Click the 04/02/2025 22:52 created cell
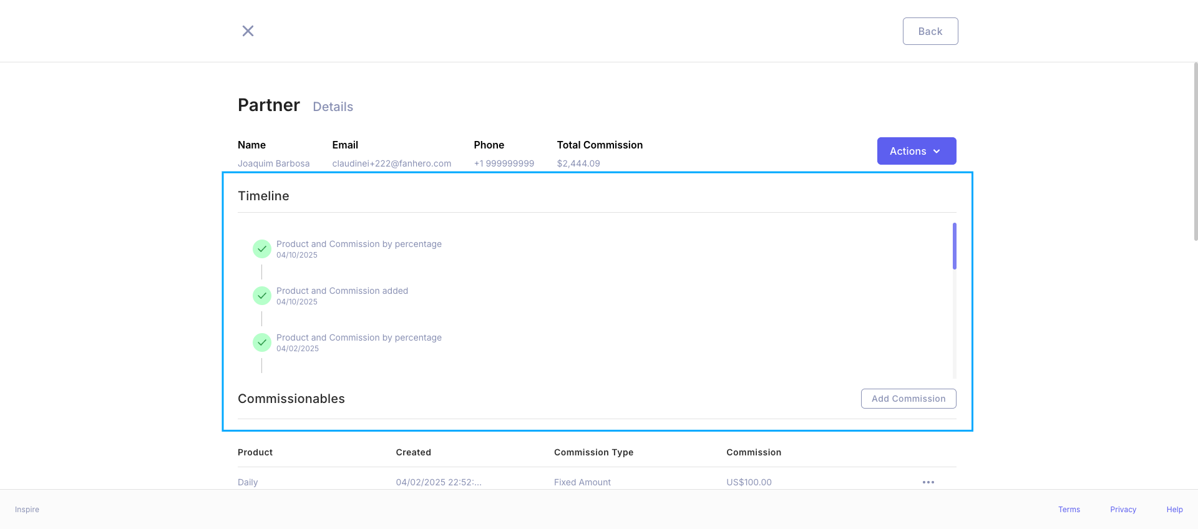 pos(439,482)
